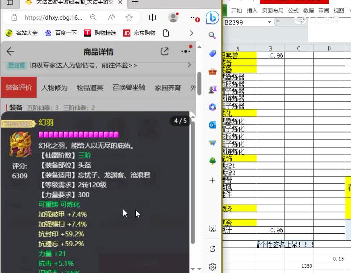Image resolution: width=351 pixels, height=273 pixels.
Task: Open the 京东购物 bookmark
Action: tap(139, 33)
